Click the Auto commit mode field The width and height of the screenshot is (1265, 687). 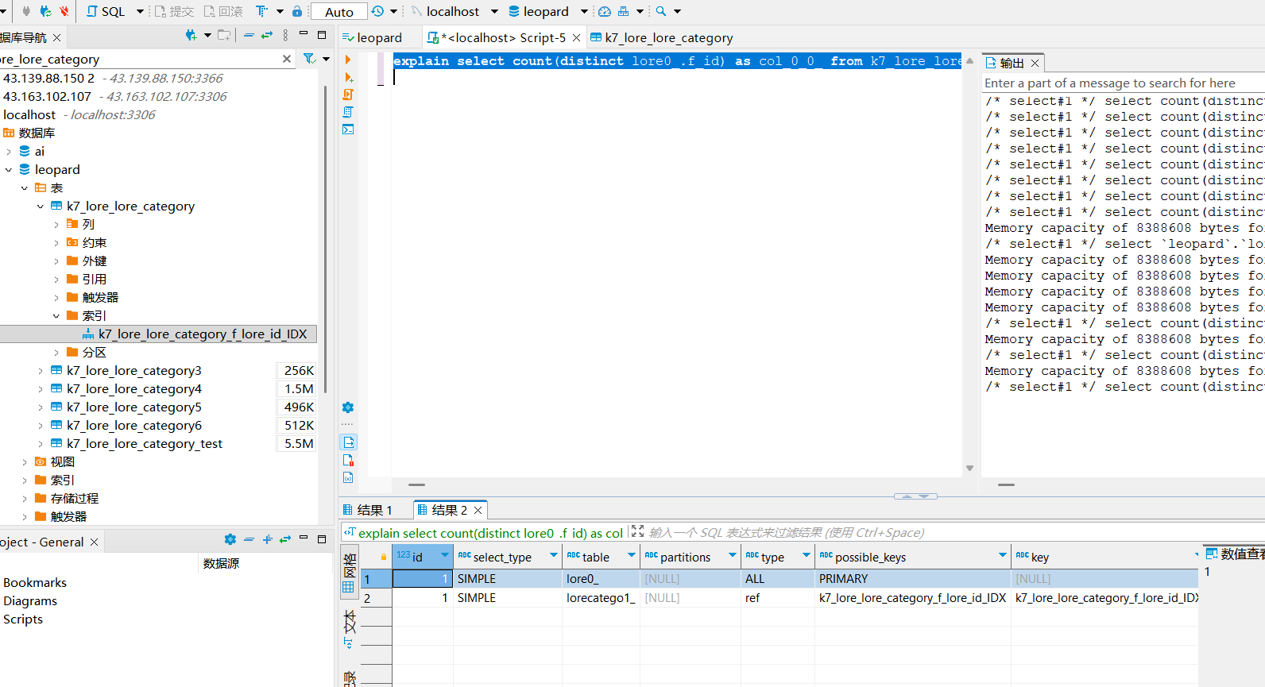tap(339, 11)
